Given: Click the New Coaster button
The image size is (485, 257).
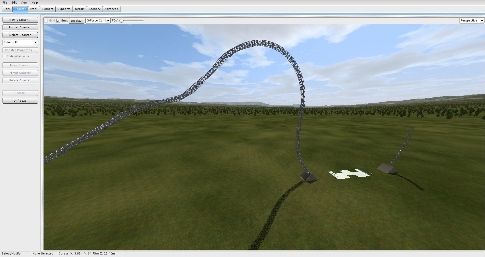Looking at the screenshot, I should coord(20,20).
